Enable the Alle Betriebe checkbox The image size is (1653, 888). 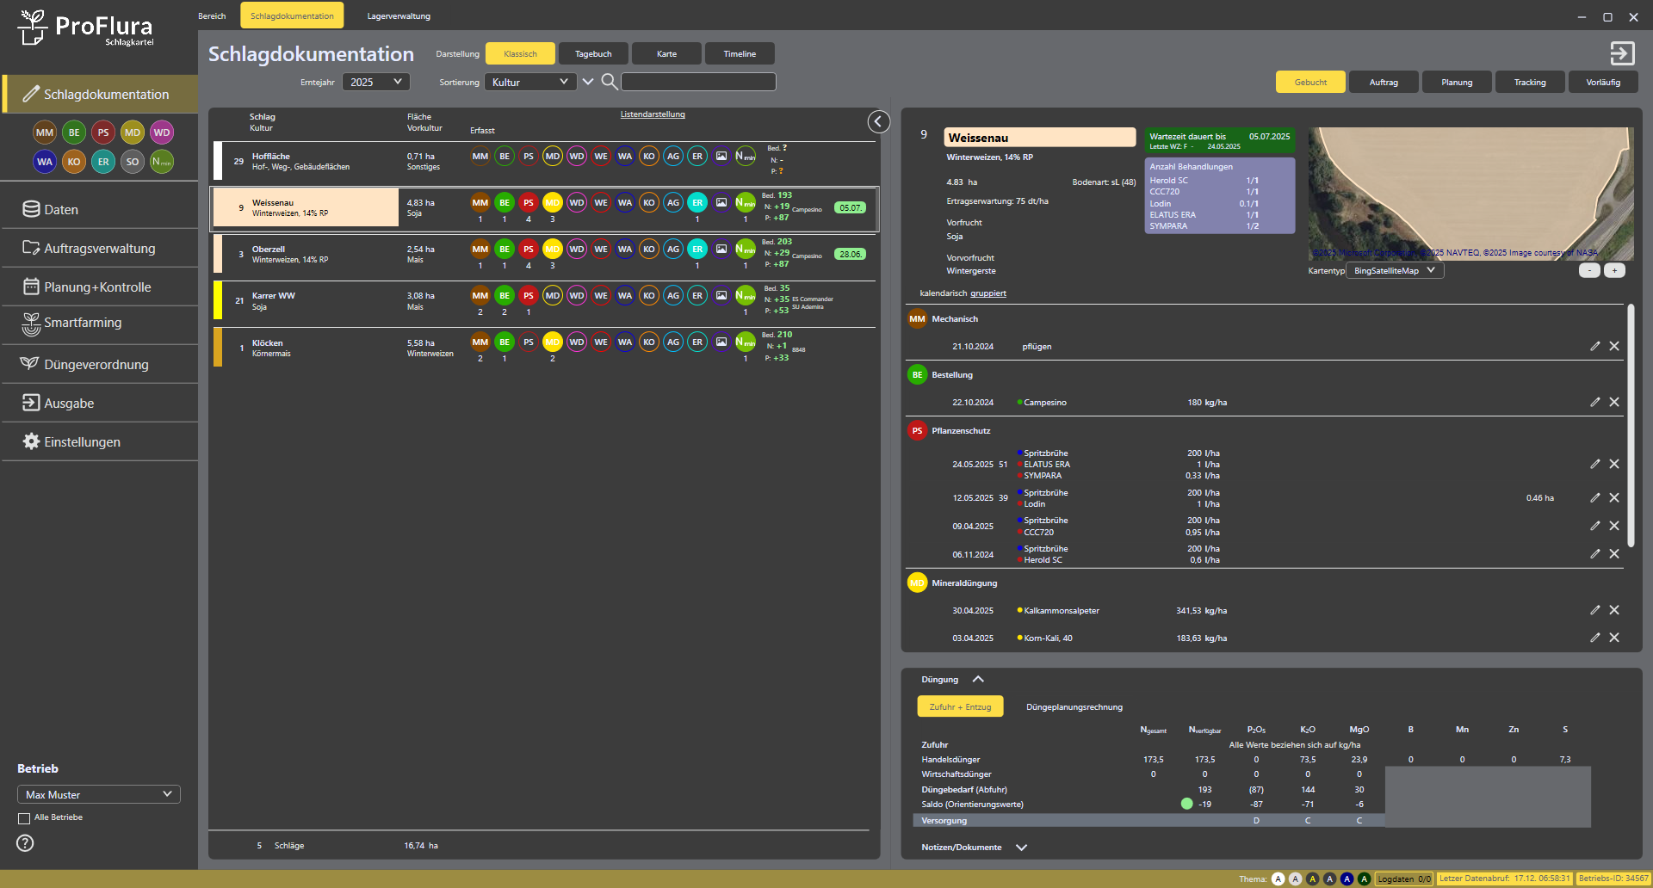[x=24, y=818]
